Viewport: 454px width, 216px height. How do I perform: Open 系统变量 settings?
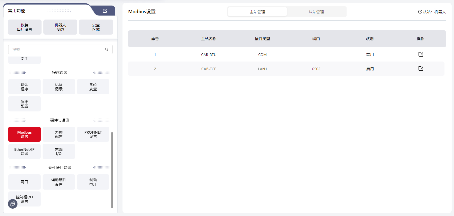coord(93,87)
